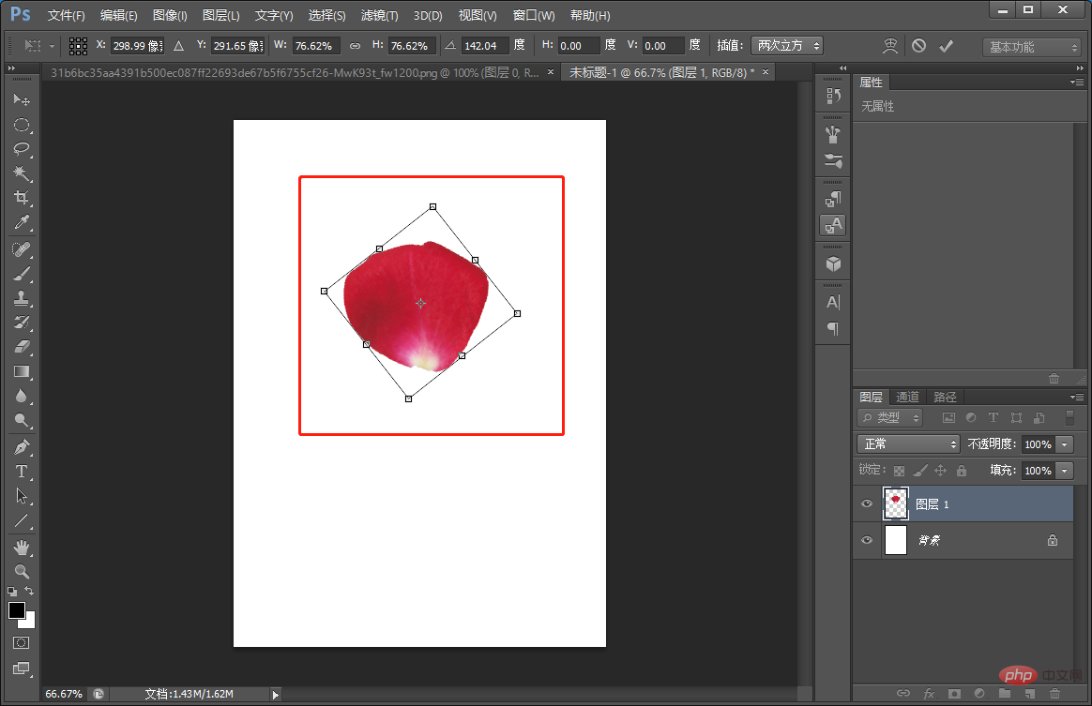
Task: Open the Properties panel flyout menu
Action: (x=1077, y=83)
